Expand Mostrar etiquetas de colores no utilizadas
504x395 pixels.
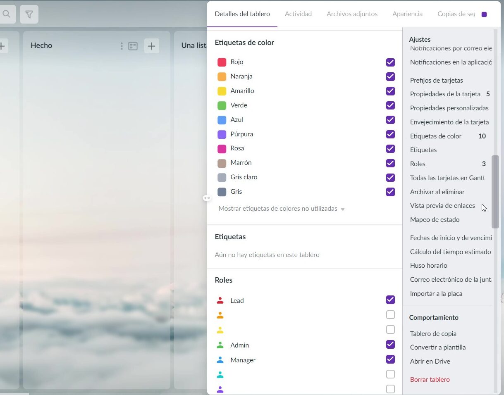(x=282, y=209)
